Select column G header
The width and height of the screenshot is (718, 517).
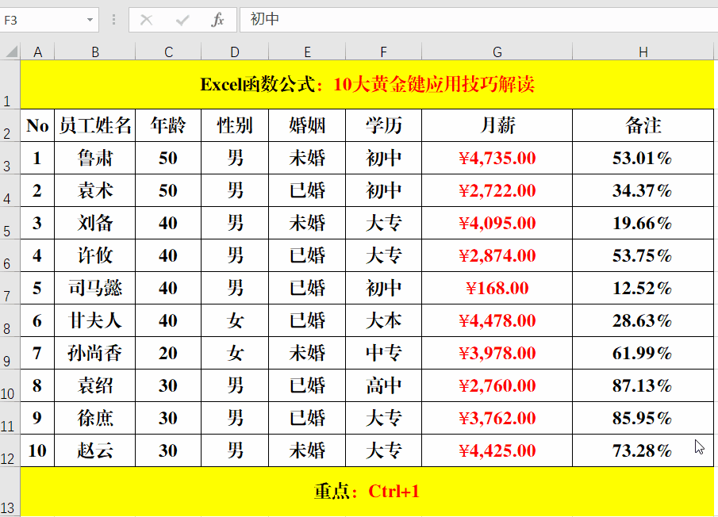coord(497,52)
